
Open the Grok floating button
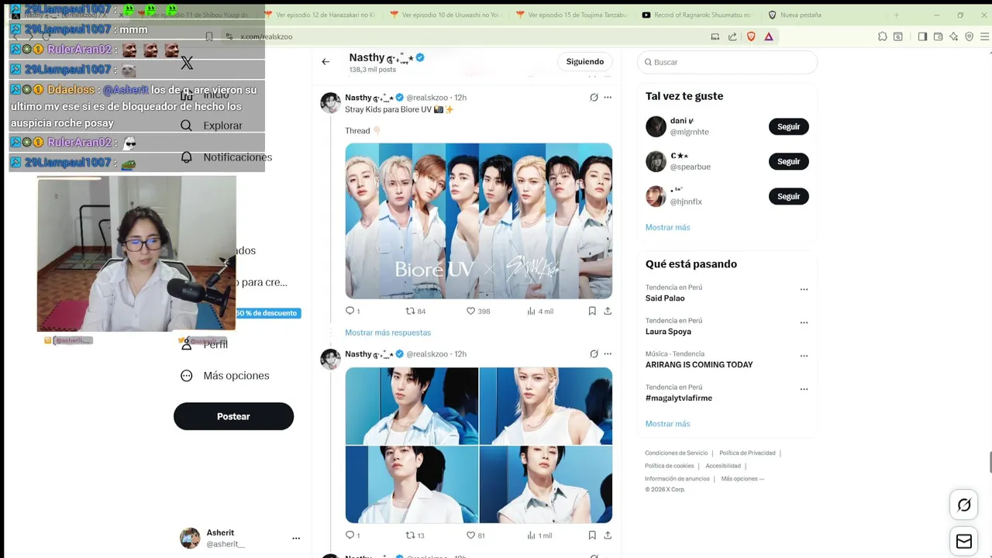point(964,505)
